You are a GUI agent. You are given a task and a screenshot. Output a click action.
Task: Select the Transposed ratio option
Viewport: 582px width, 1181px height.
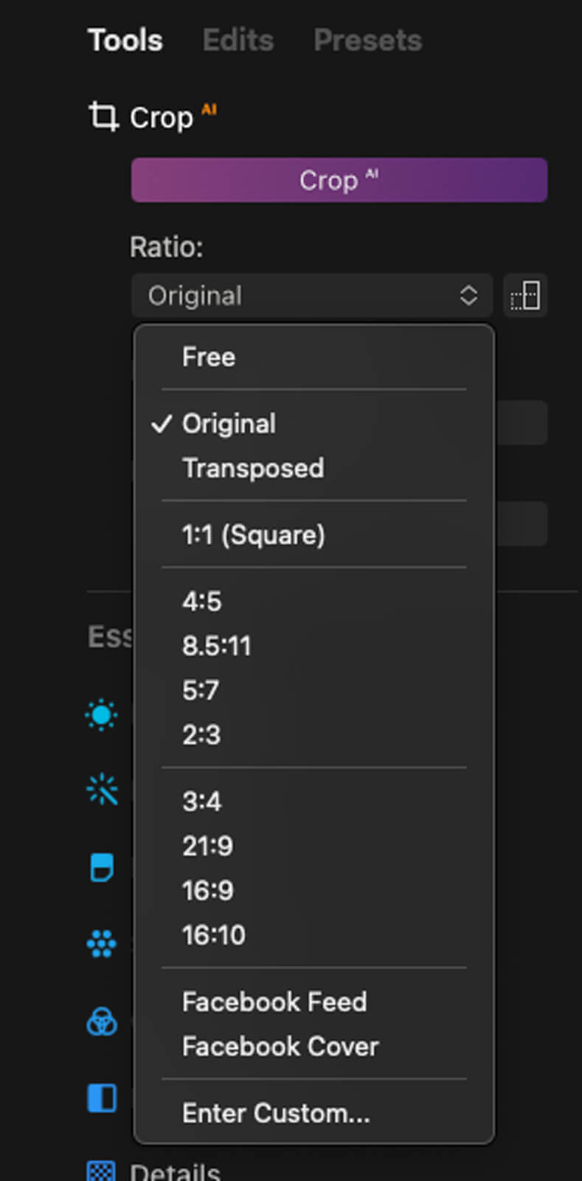253,468
